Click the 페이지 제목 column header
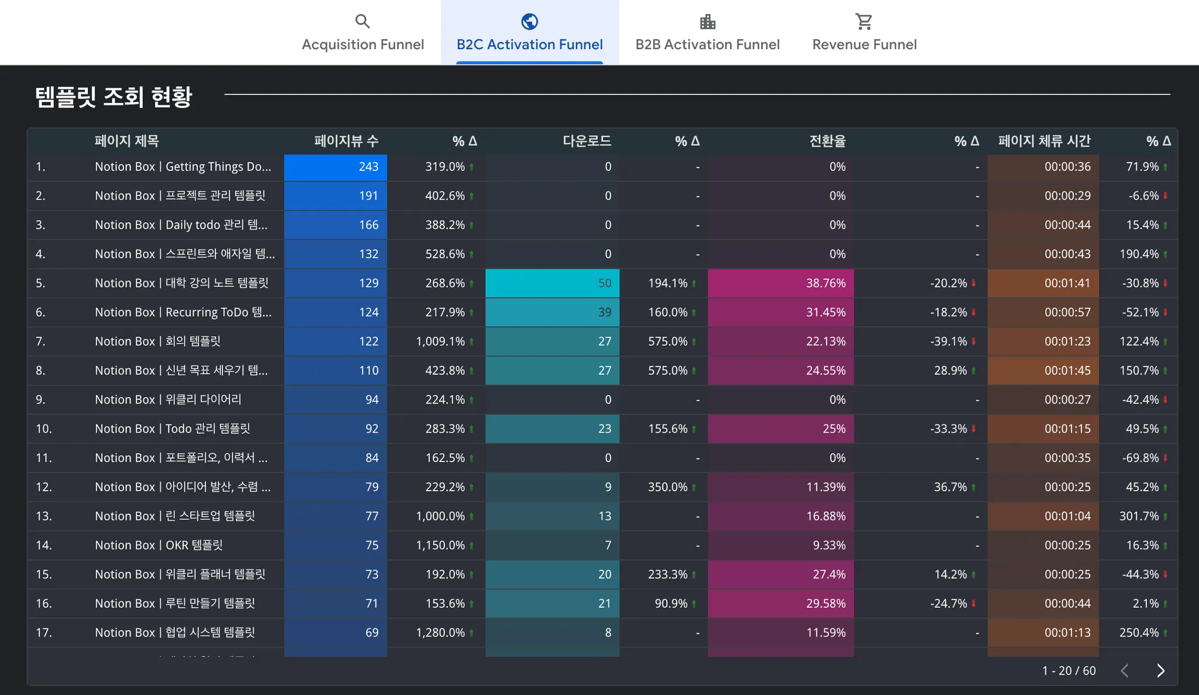This screenshot has width=1199, height=695. [x=126, y=141]
